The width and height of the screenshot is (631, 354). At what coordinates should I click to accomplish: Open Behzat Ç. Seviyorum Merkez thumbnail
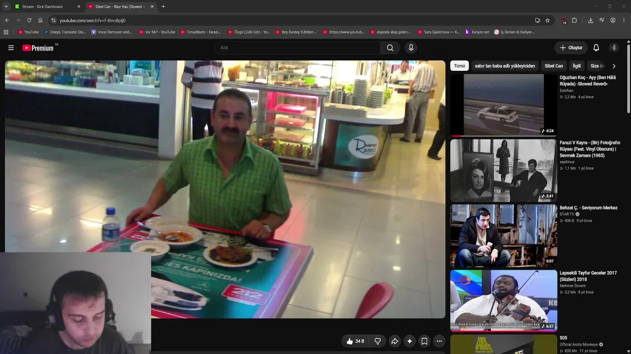[x=503, y=236]
